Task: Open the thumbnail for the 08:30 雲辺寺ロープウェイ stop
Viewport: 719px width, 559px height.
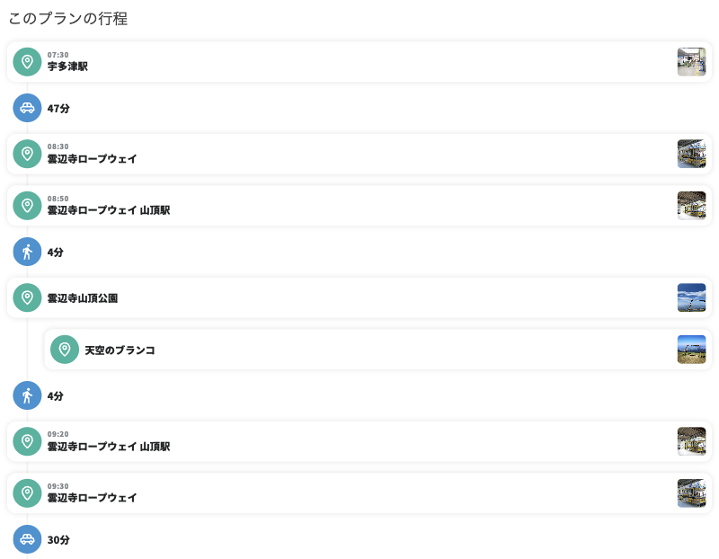Action: (691, 154)
